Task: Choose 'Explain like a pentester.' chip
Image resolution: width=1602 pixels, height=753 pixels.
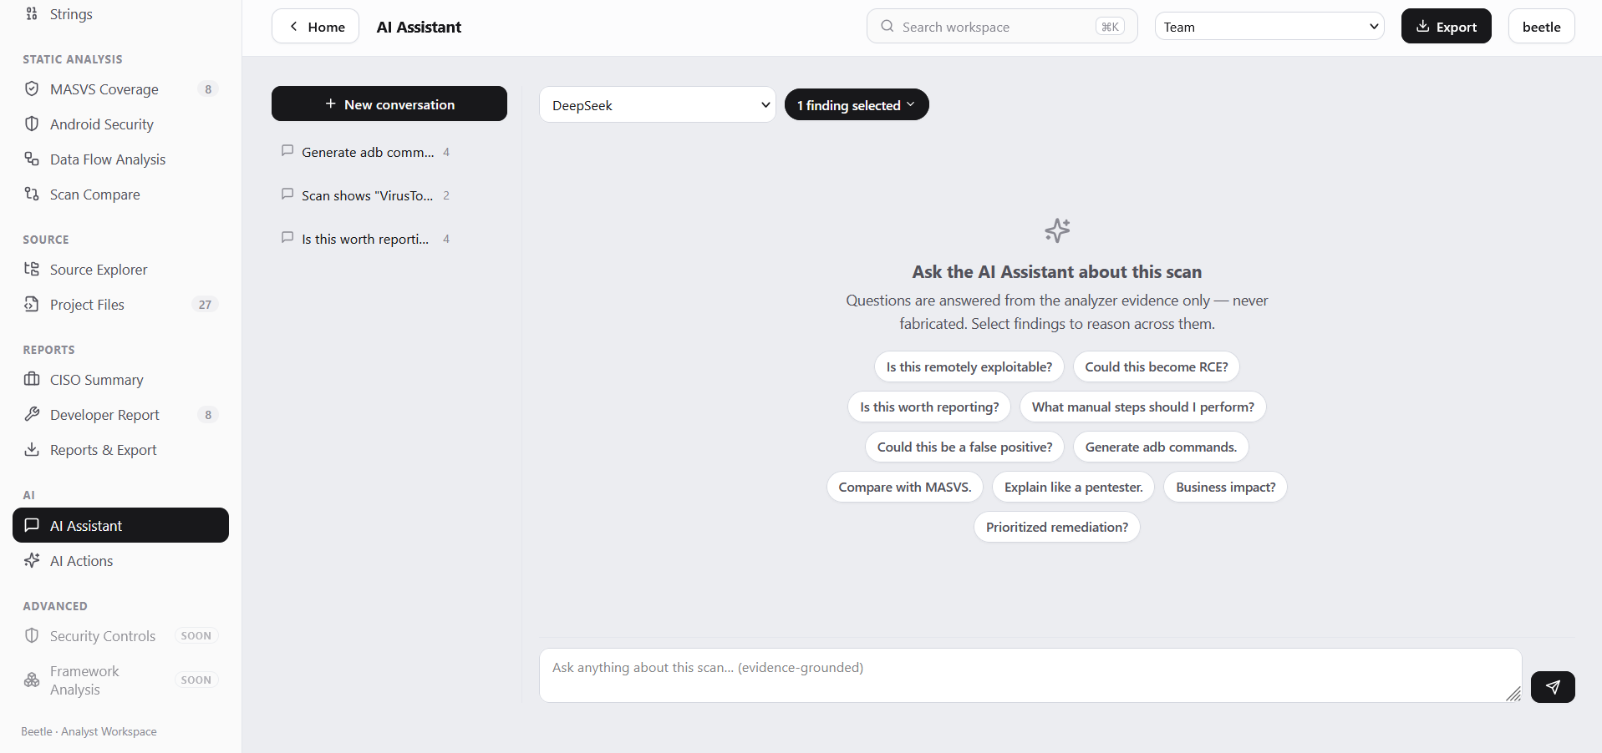Action: pos(1073,487)
